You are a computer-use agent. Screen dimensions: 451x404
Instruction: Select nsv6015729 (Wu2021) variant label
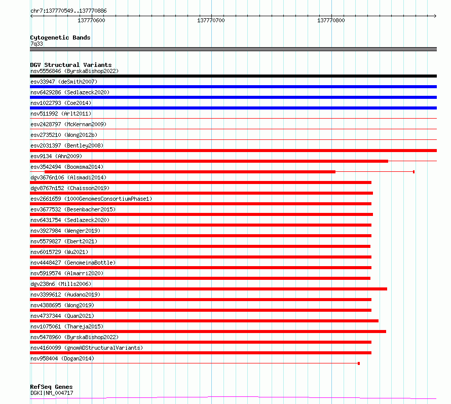59,252
